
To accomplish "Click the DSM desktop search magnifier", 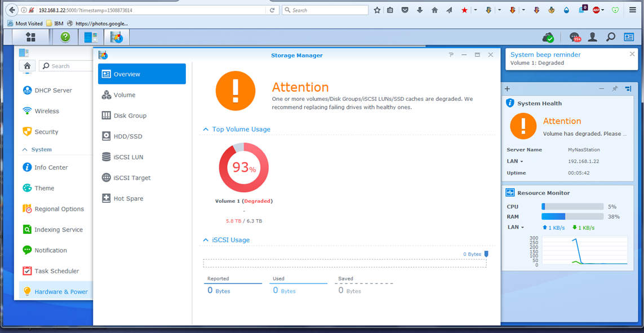I will tap(611, 37).
